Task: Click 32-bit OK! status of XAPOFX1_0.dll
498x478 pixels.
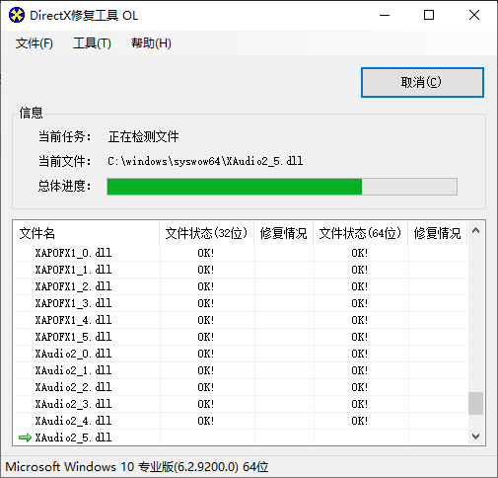Action: 206,253
